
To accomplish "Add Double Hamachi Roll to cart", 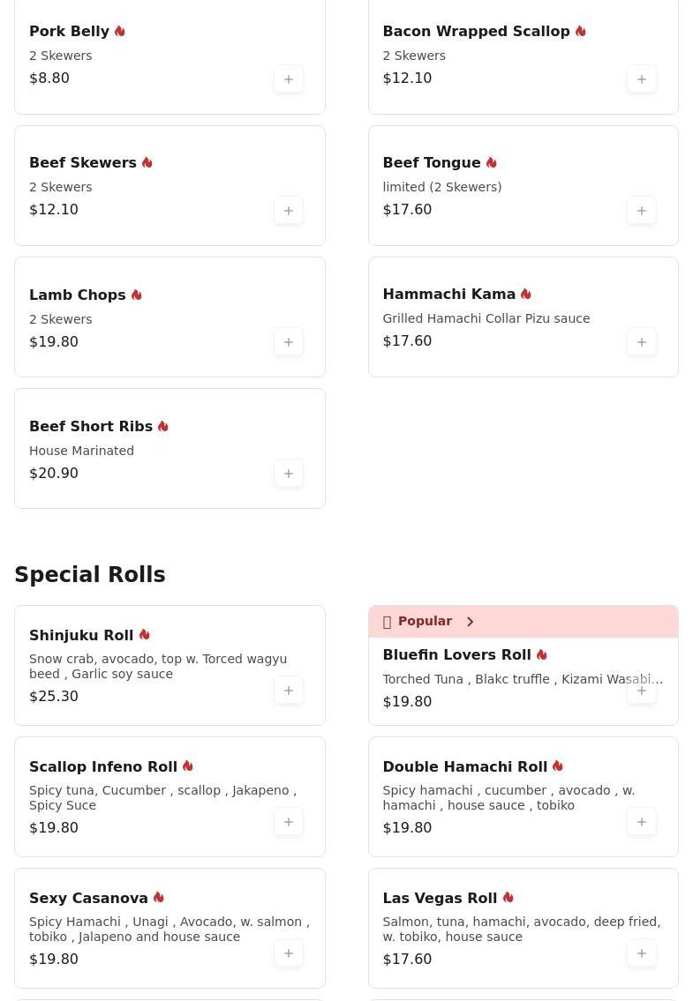I will click(x=642, y=822).
